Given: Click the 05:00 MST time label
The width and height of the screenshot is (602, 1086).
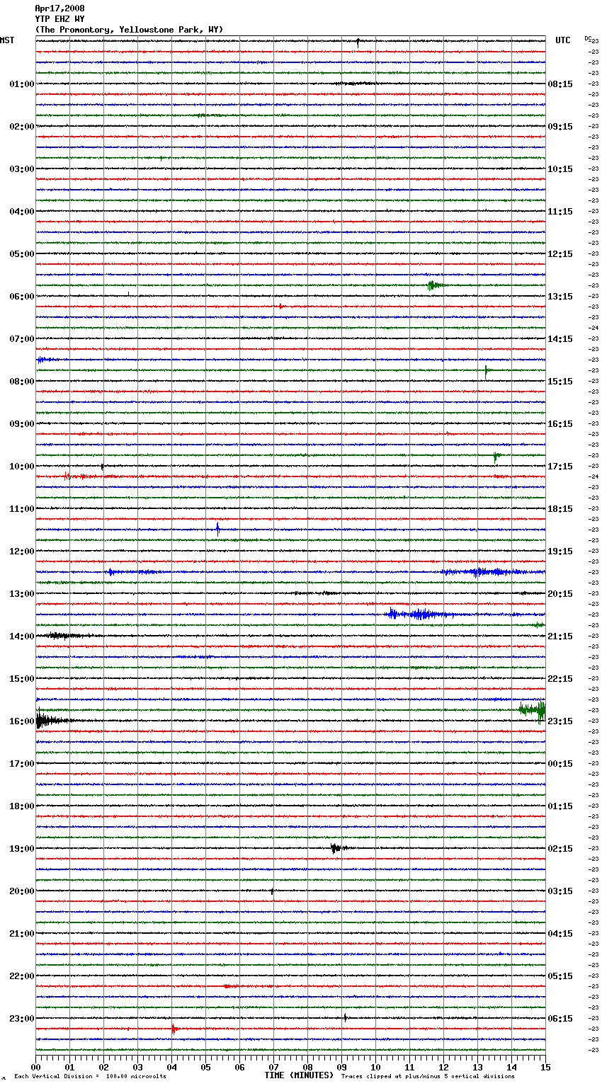Looking at the screenshot, I should (x=22, y=254).
